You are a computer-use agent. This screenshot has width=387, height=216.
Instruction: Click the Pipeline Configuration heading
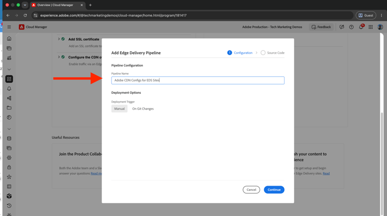127,65
